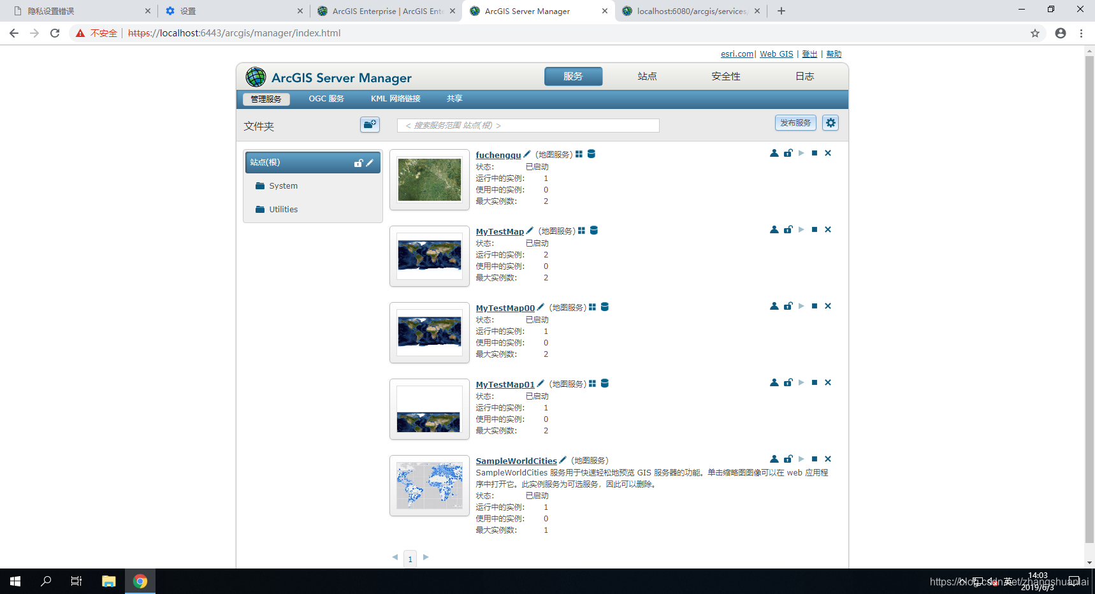1095x594 pixels.
Task: Start the MyTestMap service play icon
Action: click(x=801, y=229)
